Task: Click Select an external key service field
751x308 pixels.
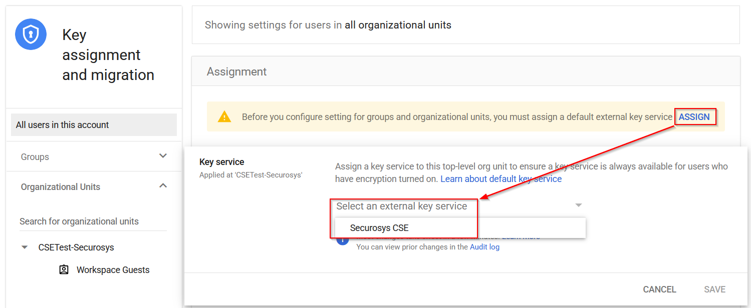Action: [459, 206]
